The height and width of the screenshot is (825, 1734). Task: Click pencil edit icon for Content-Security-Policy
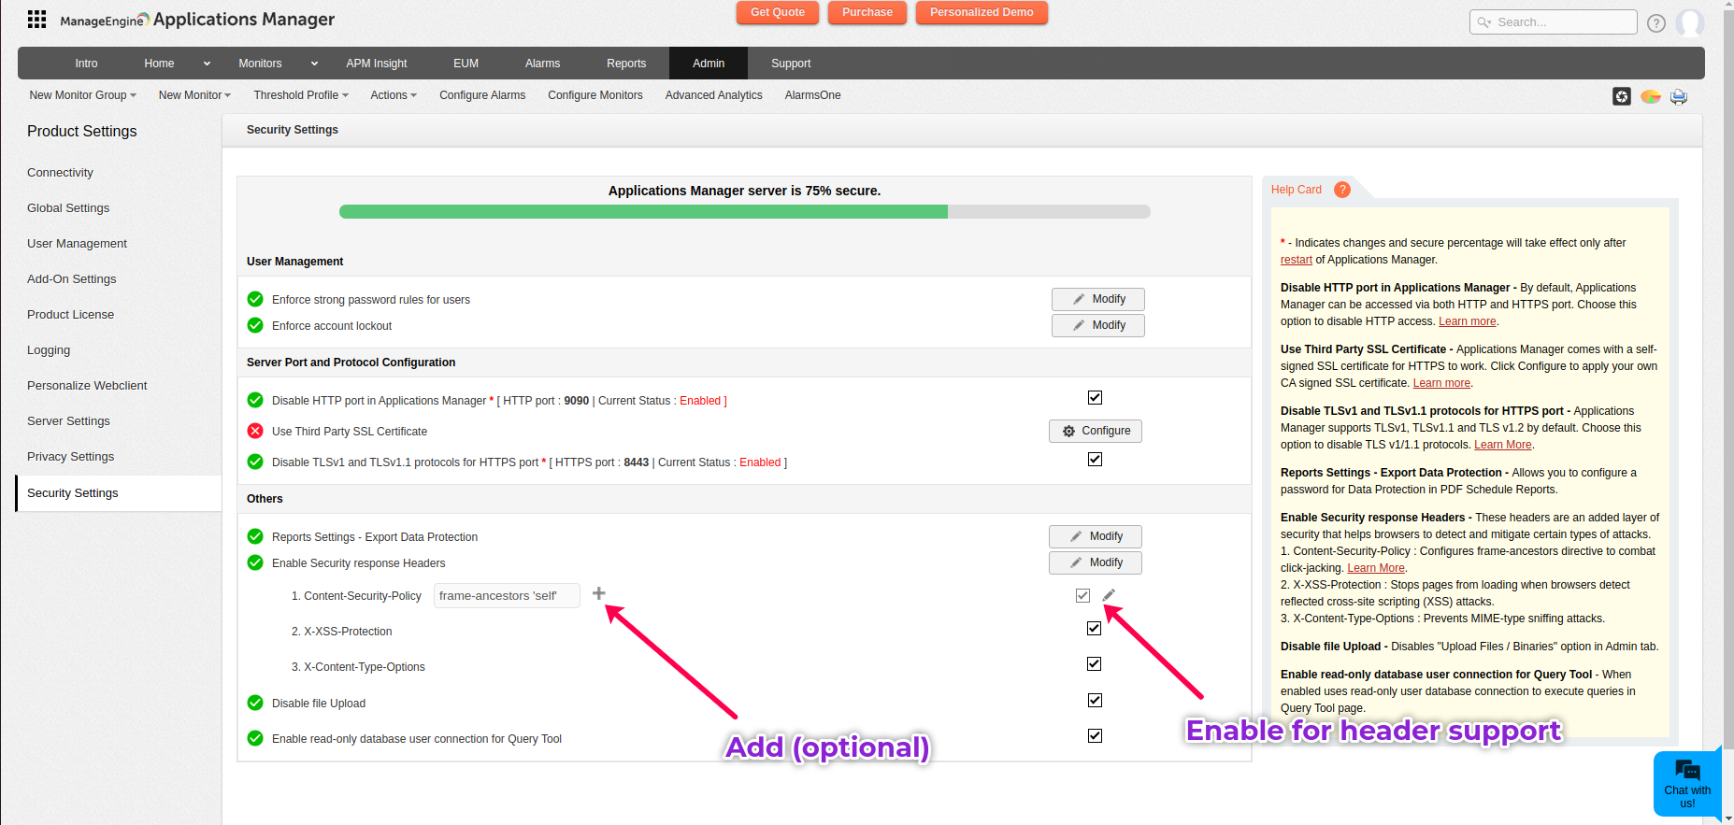coord(1109,595)
